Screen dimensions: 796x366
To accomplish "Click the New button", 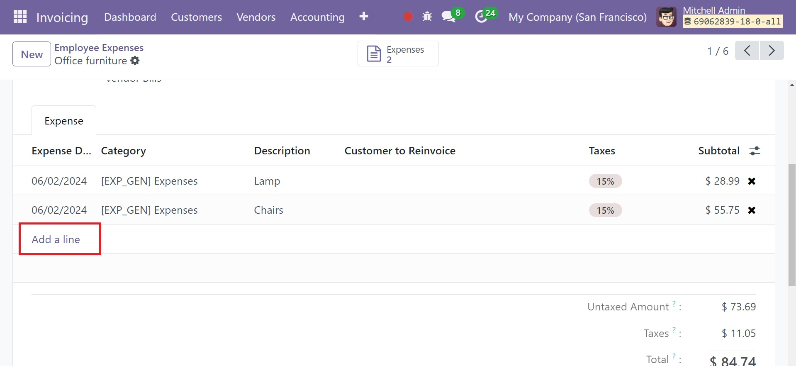I will [32, 54].
